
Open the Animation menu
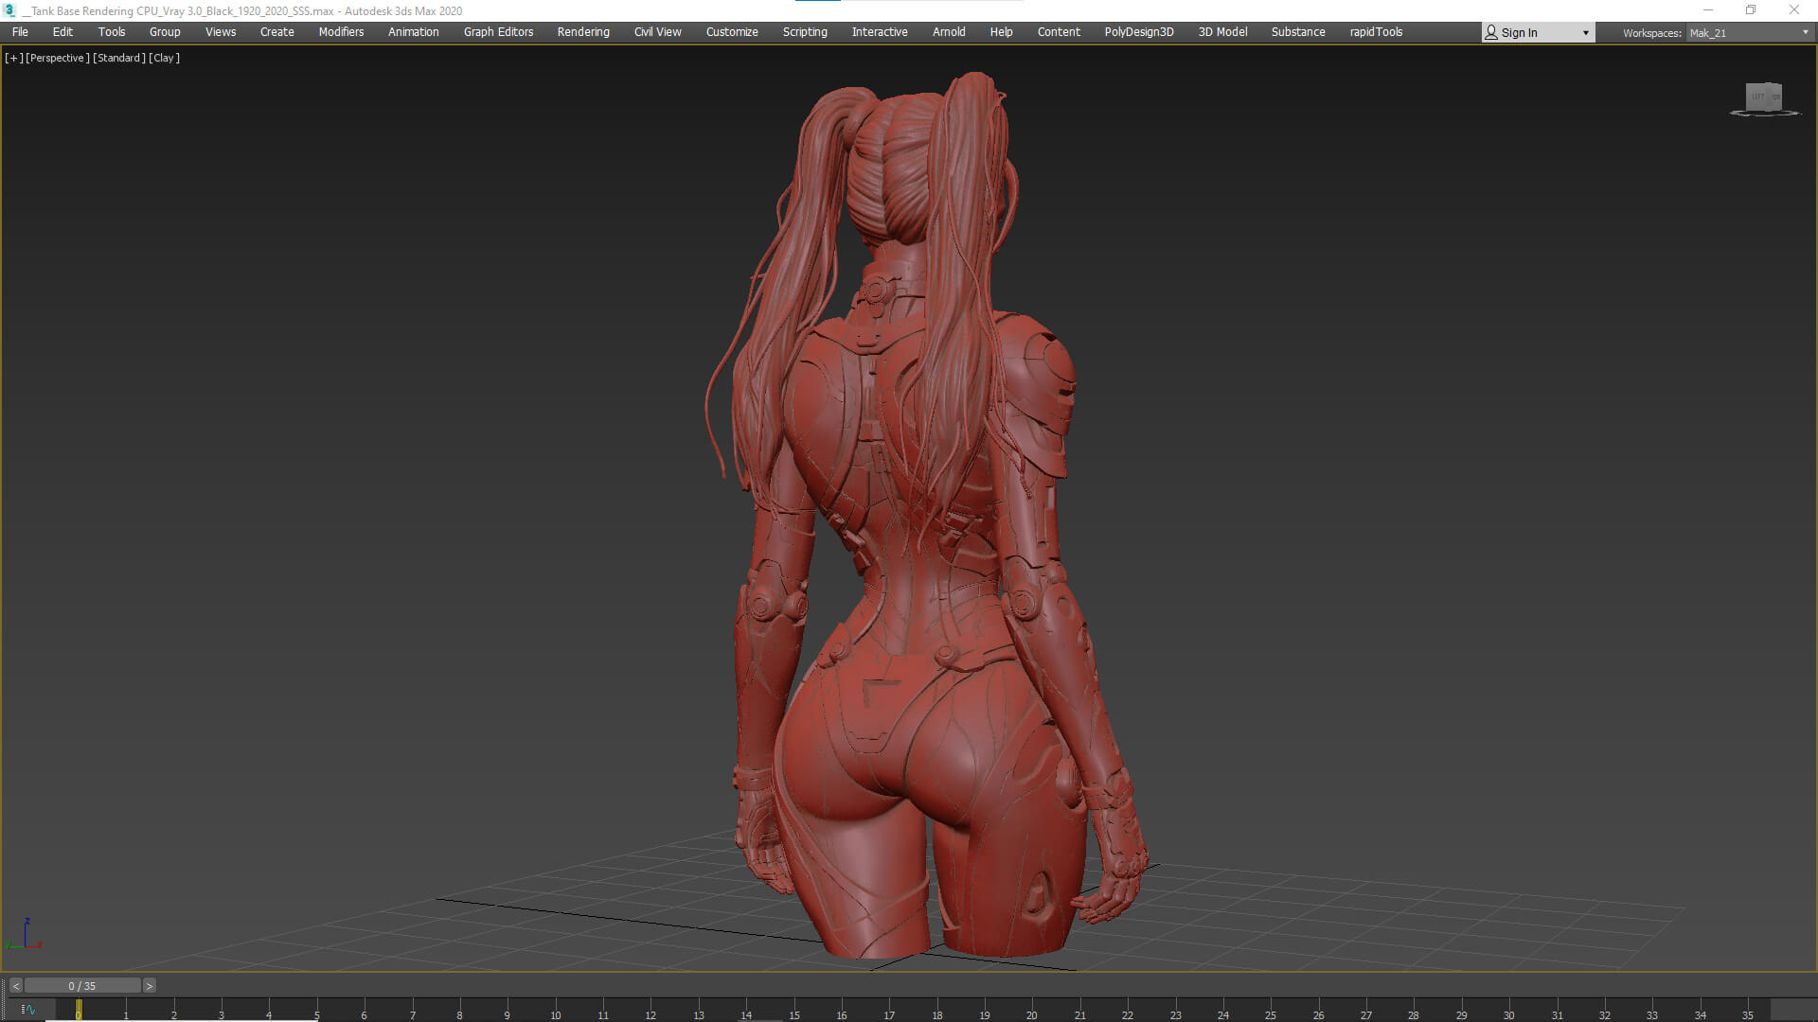(414, 32)
